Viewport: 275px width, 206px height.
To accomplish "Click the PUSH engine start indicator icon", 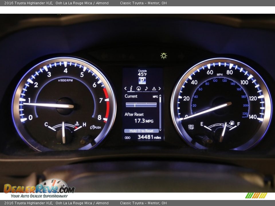I will (x=95, y=127).
